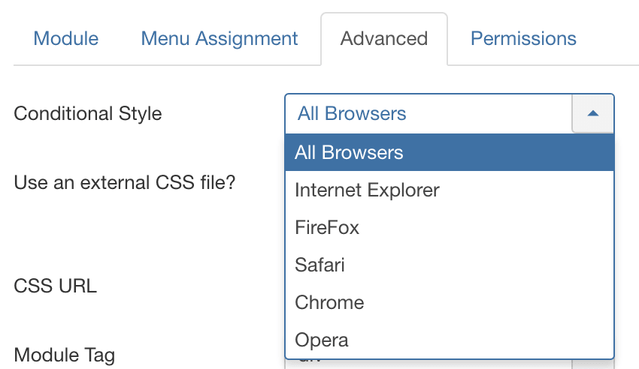The width and height of the screenshot is (639, 369).
Task: Click the "Use an external CSS file?" label
Action: 125,182
